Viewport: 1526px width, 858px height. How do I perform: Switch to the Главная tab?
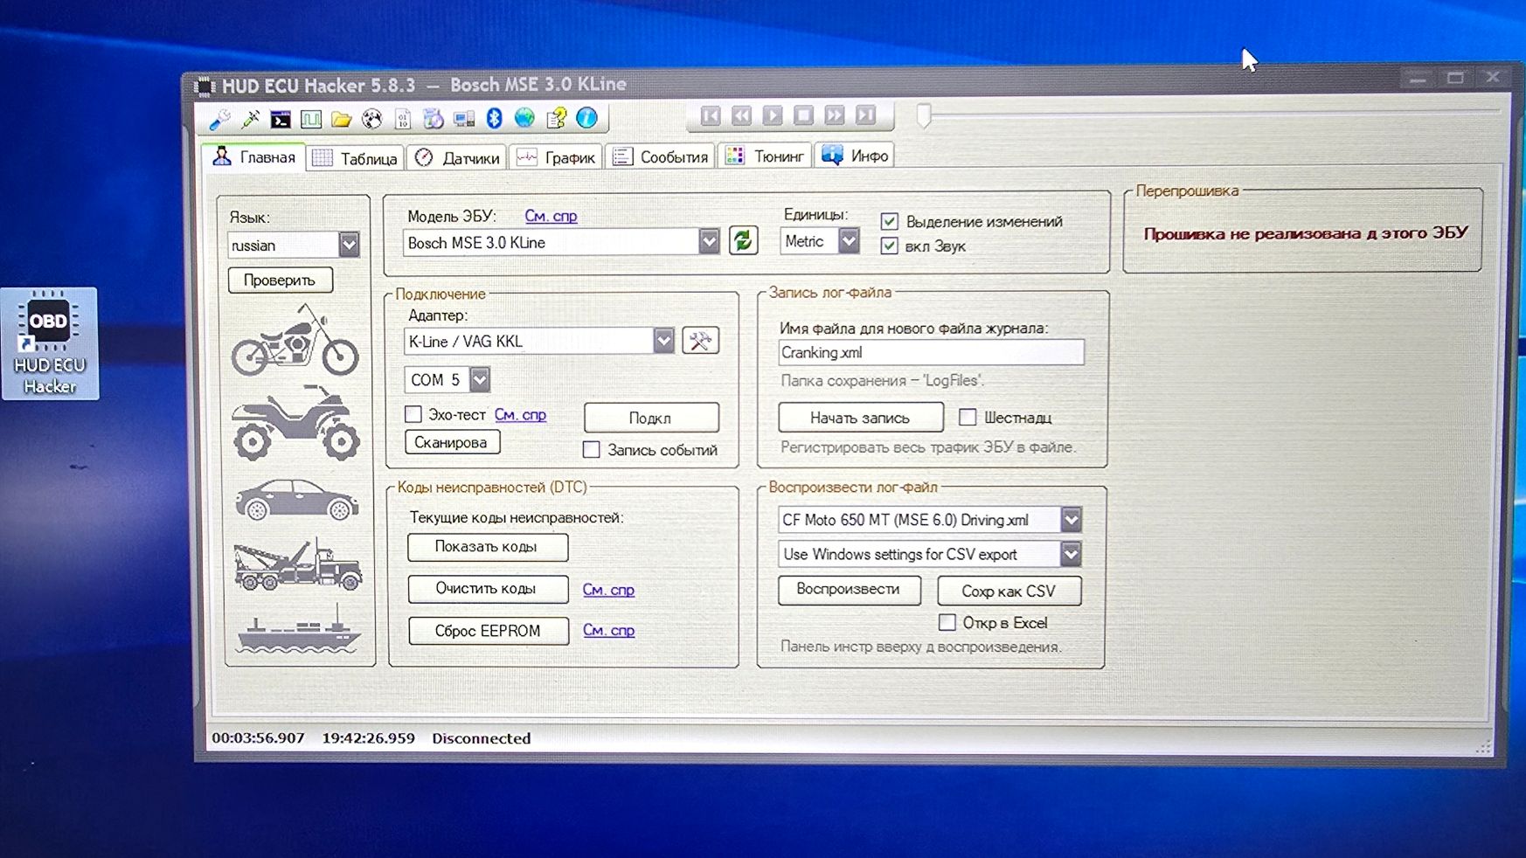[x=254, y=157]
